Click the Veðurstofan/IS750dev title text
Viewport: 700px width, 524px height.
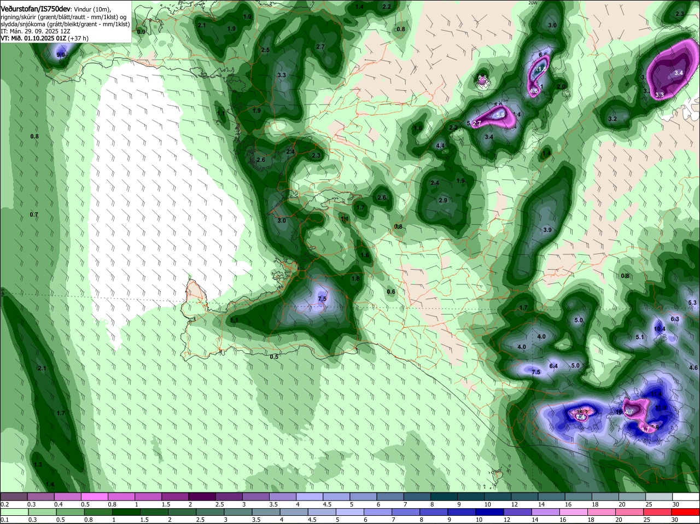click(x=36, y=9)
